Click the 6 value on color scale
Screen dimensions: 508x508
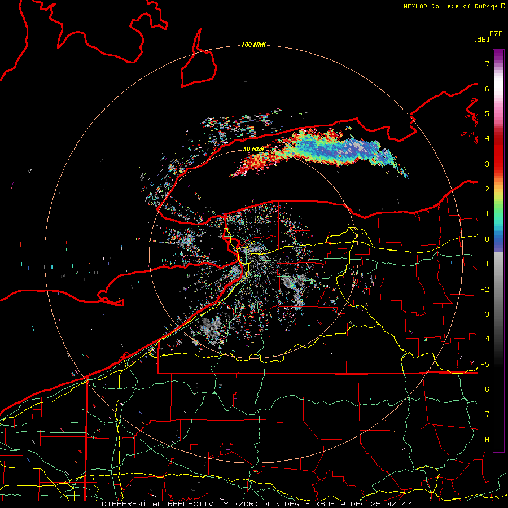click(487, 89)
